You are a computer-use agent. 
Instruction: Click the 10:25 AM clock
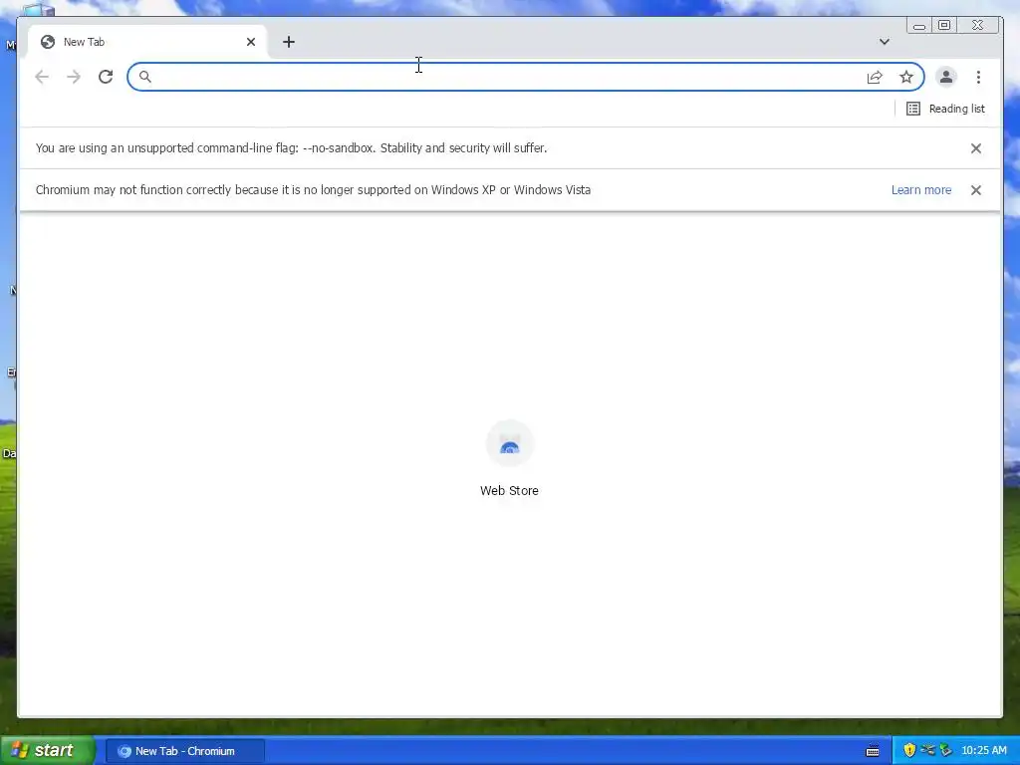(x=983, y=751)
